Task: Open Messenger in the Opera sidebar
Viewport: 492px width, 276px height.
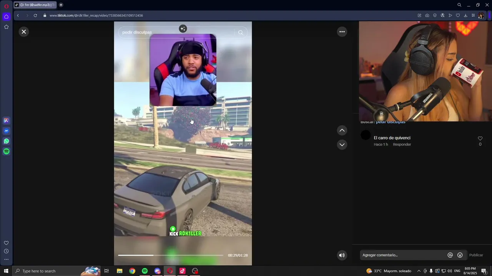Action: pos(6,131)
